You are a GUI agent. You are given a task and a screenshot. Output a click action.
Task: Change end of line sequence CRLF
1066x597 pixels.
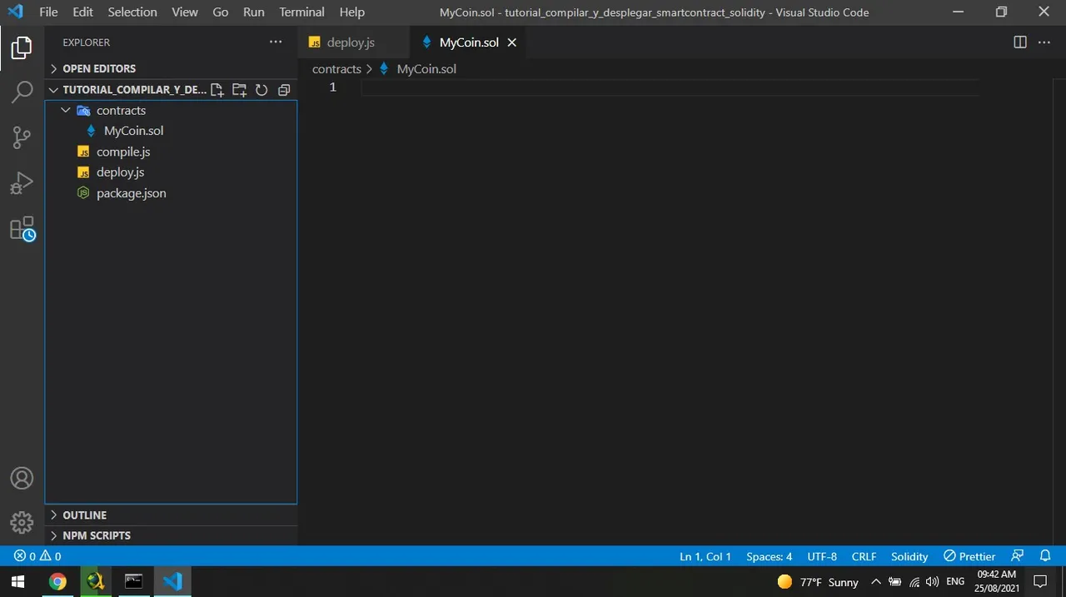pos(864,556)
